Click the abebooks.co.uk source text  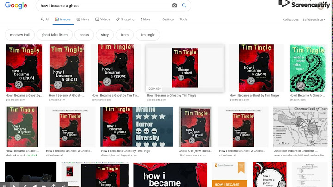[16, 155]
